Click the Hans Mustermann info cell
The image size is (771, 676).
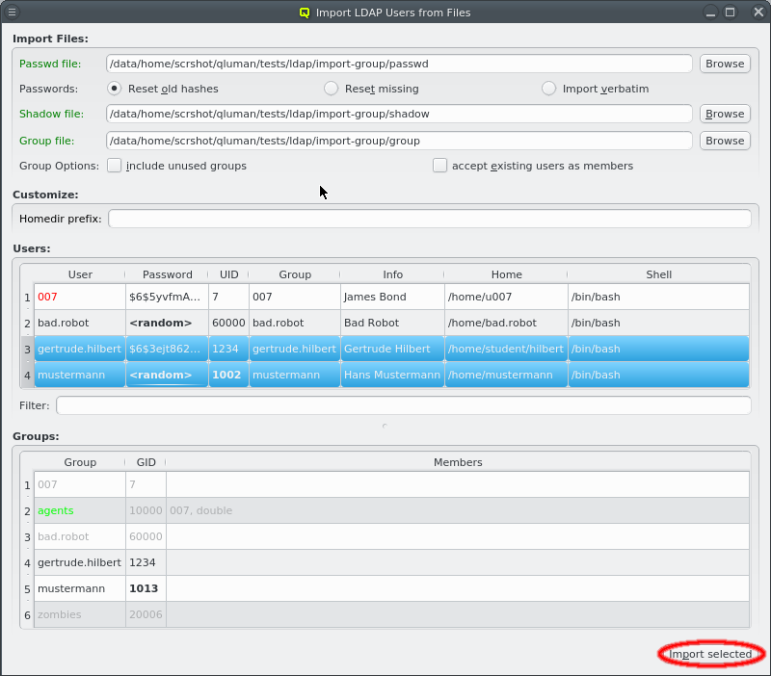[392, 375]
